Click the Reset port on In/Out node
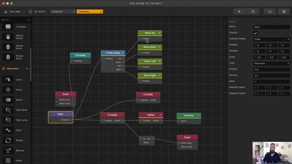Screen dimensions: 292x164 141,143
